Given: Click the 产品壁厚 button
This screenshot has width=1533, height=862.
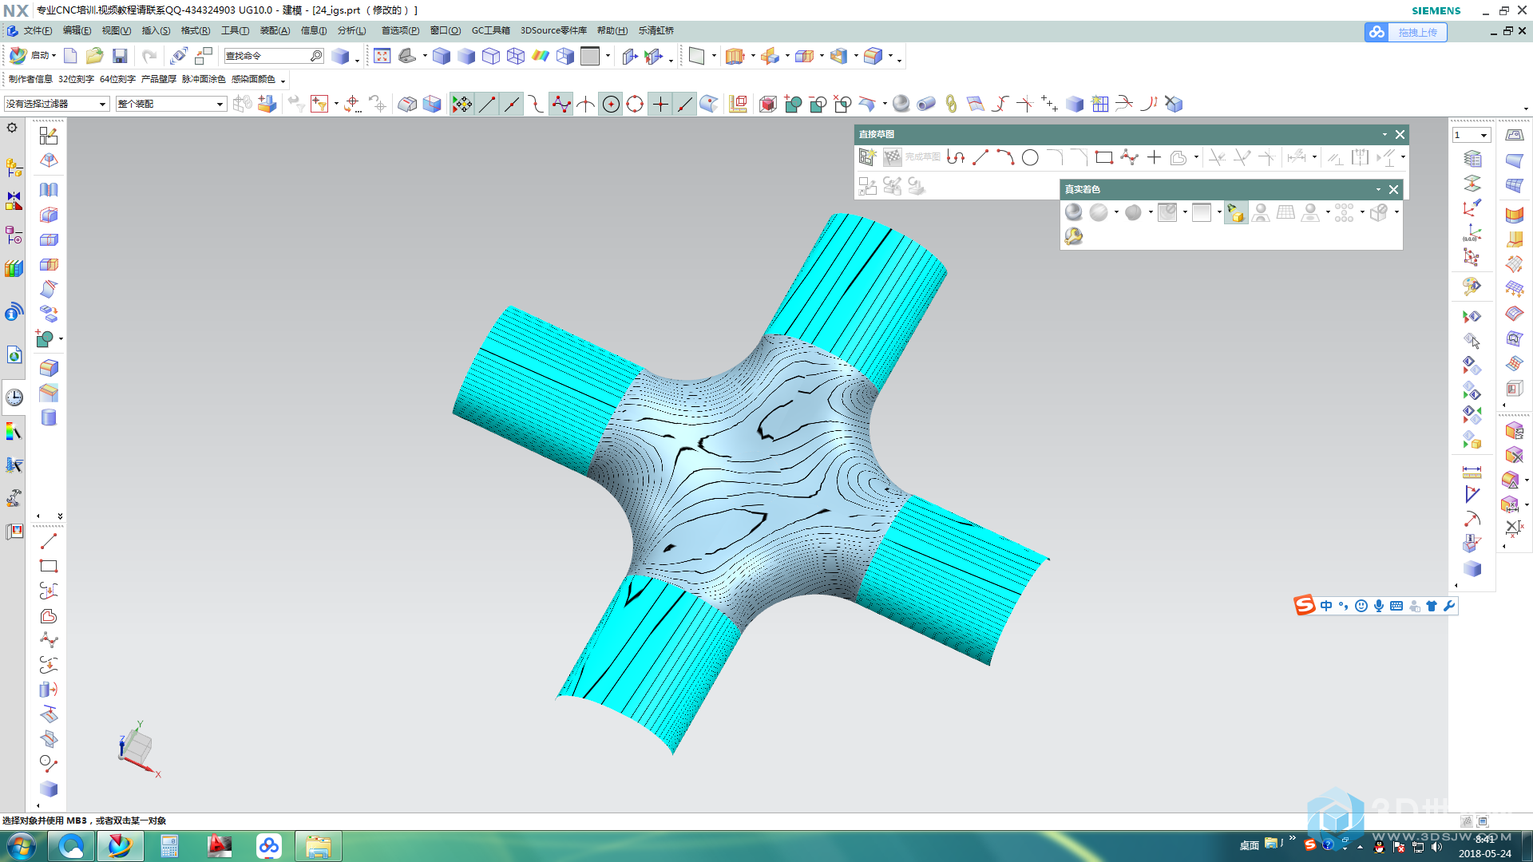Looking at the screenshot, I should pyautogui.click(x=159, y=79).
